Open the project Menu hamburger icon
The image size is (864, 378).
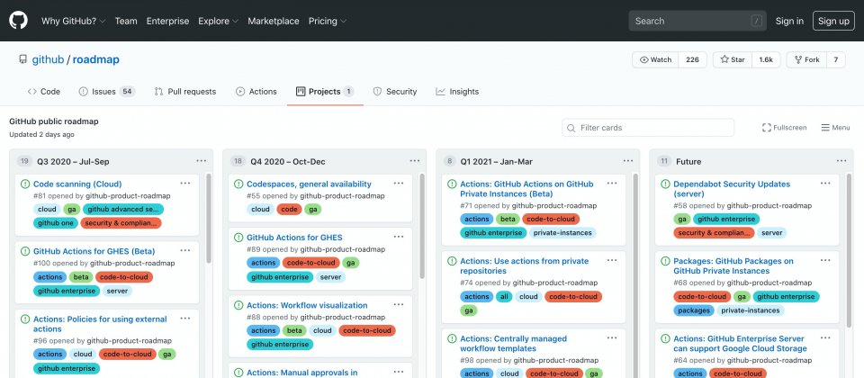pos(825,127)
